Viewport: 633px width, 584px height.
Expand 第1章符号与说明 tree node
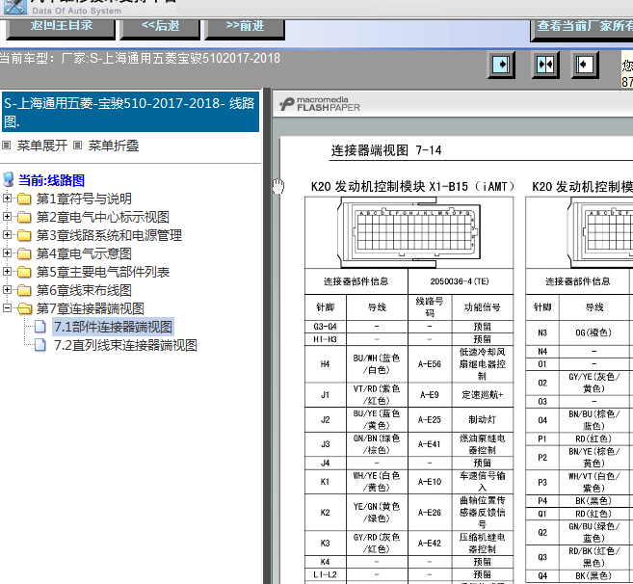pos(7,198)
